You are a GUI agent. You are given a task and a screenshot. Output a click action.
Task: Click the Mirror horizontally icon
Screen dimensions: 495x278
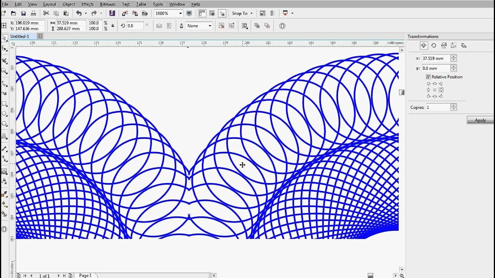pos(159,26)
